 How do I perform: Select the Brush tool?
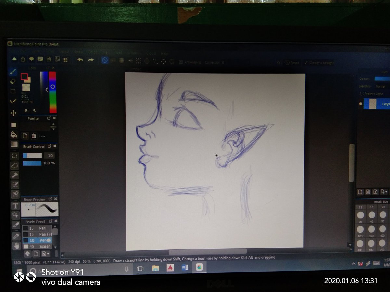click(13, 71)
